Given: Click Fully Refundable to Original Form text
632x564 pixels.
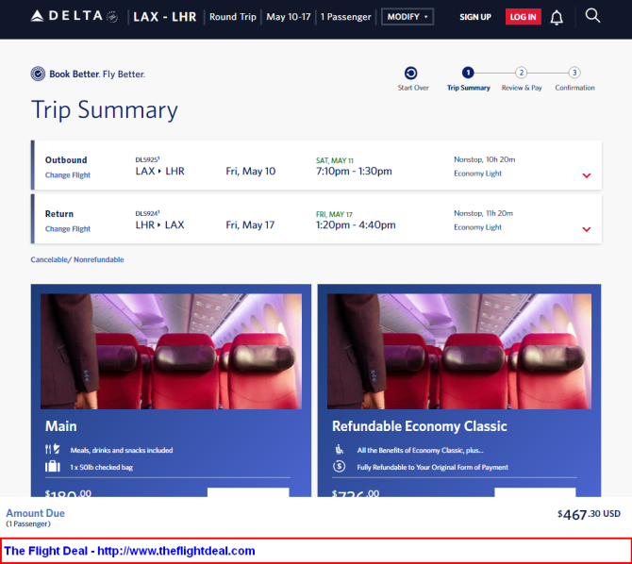Looking at the screenshot, I should coord(432,467).
